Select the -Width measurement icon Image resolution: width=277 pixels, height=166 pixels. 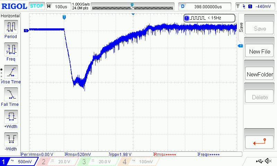(11, 139)
